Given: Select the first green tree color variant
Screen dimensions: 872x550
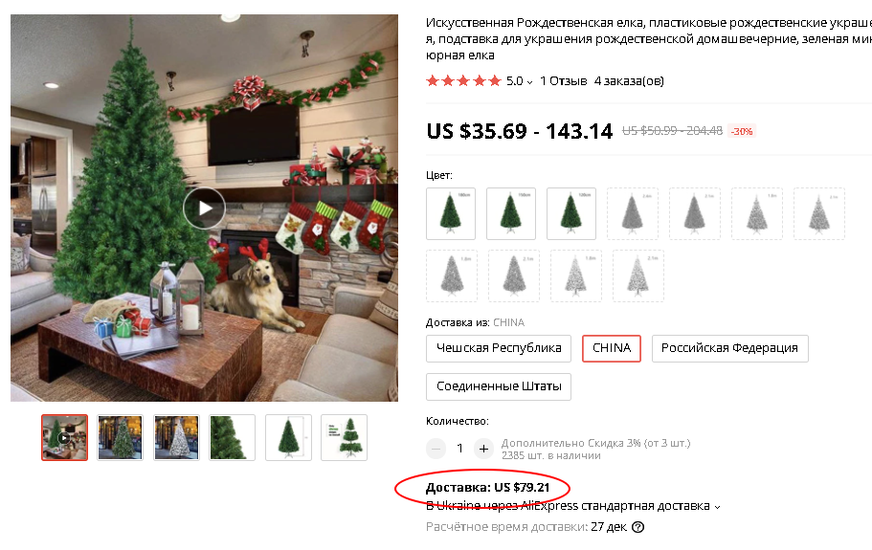Looking at the screenshot, I should tap(451, 214).
